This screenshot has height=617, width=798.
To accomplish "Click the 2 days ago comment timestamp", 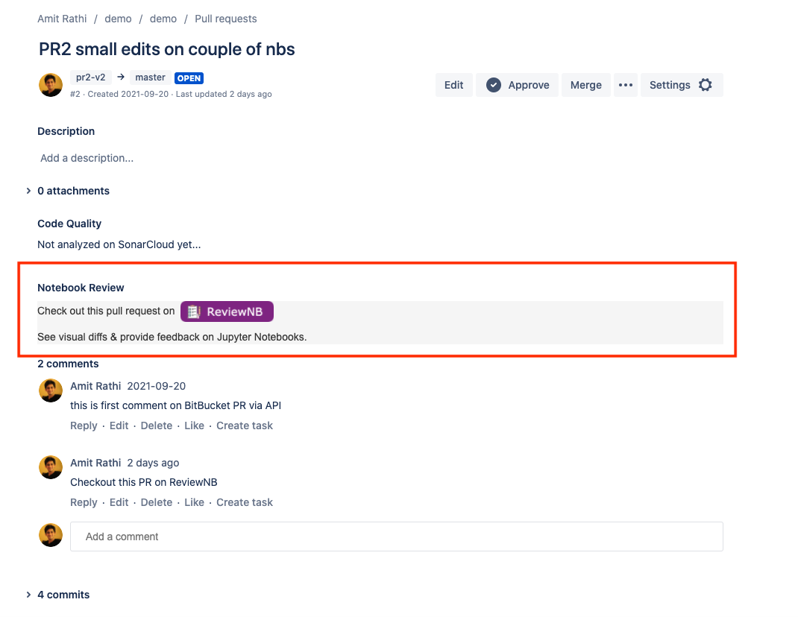I will 153,463.
